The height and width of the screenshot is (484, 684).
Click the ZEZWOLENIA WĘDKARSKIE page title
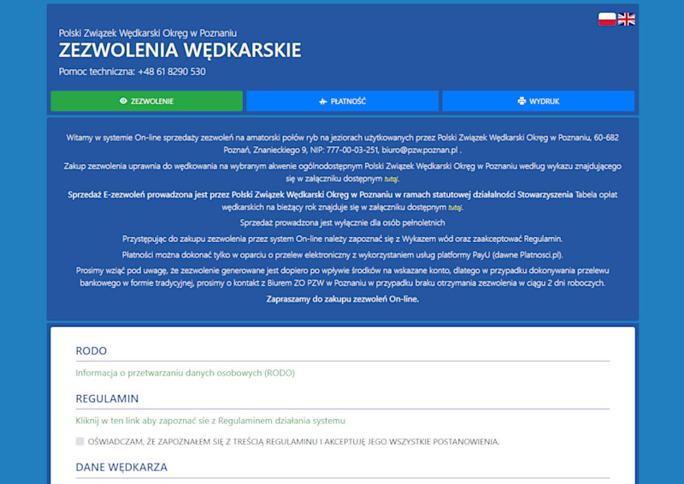pyautogui.click(x=180, y=50)
